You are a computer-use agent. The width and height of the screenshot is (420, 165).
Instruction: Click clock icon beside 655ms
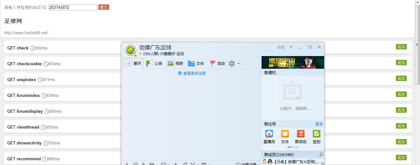click(43, 127)
